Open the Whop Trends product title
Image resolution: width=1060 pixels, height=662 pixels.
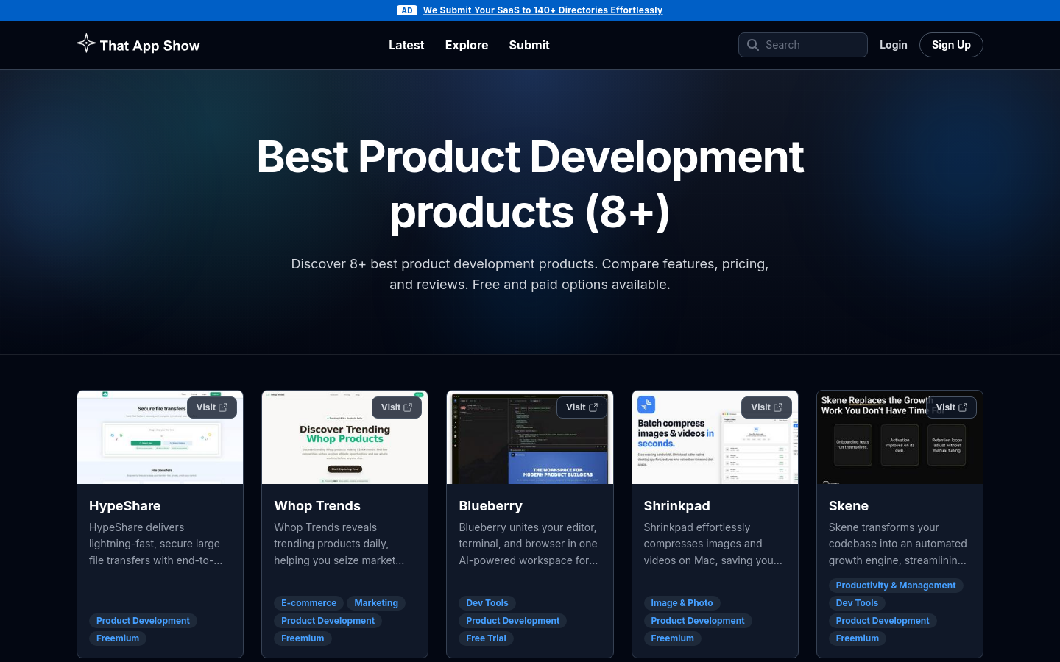[317, 506]
